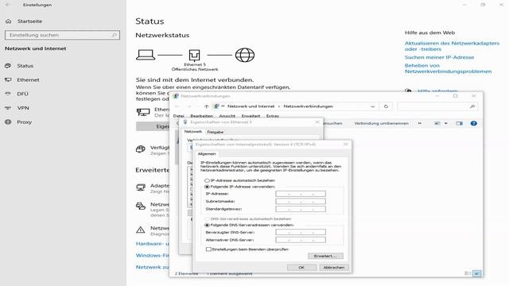Open Aktualisieren des Netzwerkadapters link

pos(452,46)
